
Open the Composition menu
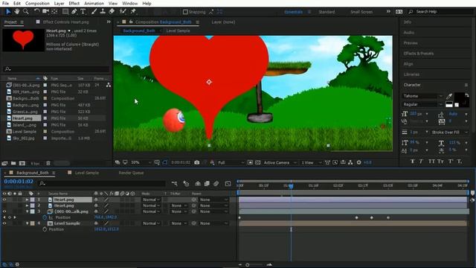pyautogui.click(x=37, y=3)
